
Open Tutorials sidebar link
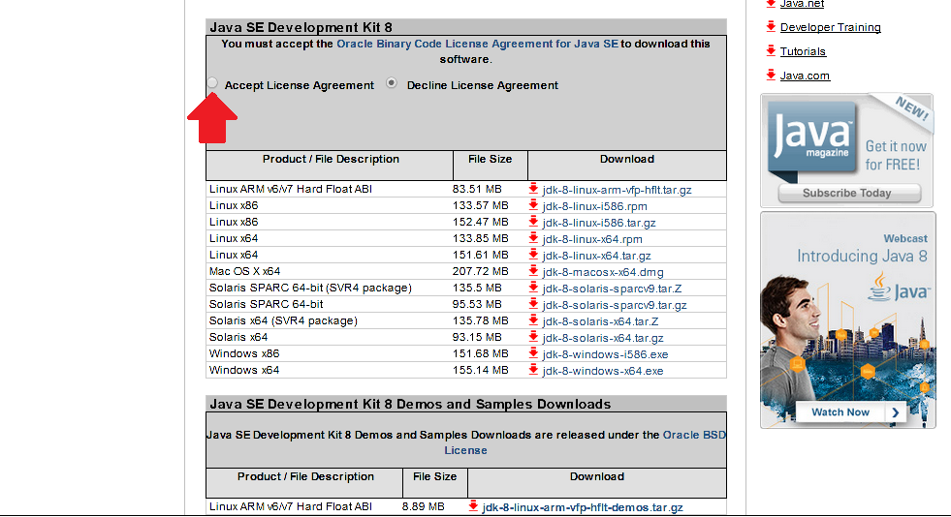pos(803,51)
